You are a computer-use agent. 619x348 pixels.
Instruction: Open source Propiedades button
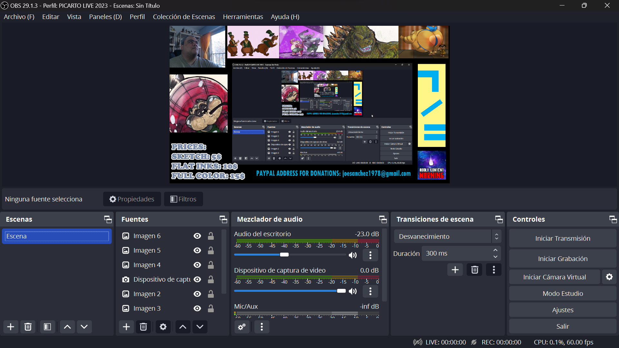pos(132,199)
